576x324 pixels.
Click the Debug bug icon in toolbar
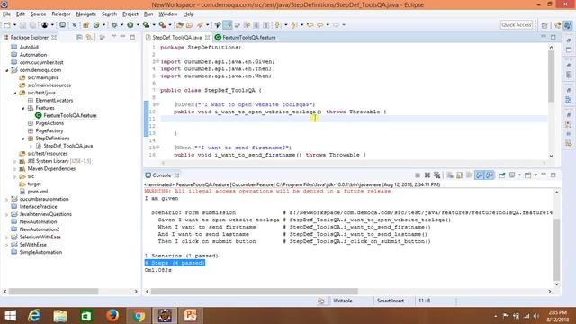pyautogui.click(x=114, y=25)
